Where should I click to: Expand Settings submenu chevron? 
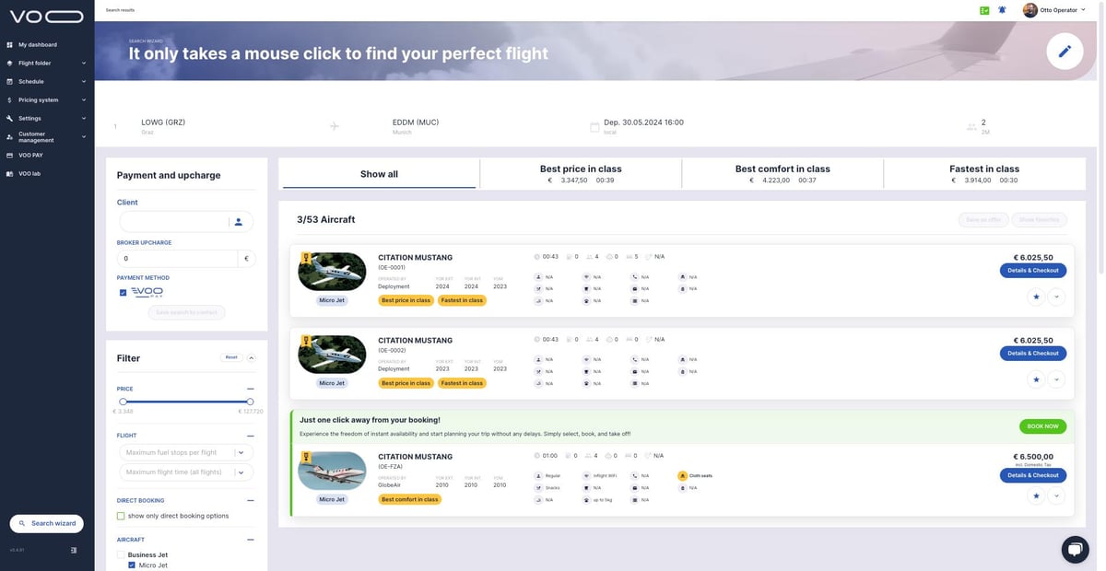pyautogui.click(x=84, y=118)
